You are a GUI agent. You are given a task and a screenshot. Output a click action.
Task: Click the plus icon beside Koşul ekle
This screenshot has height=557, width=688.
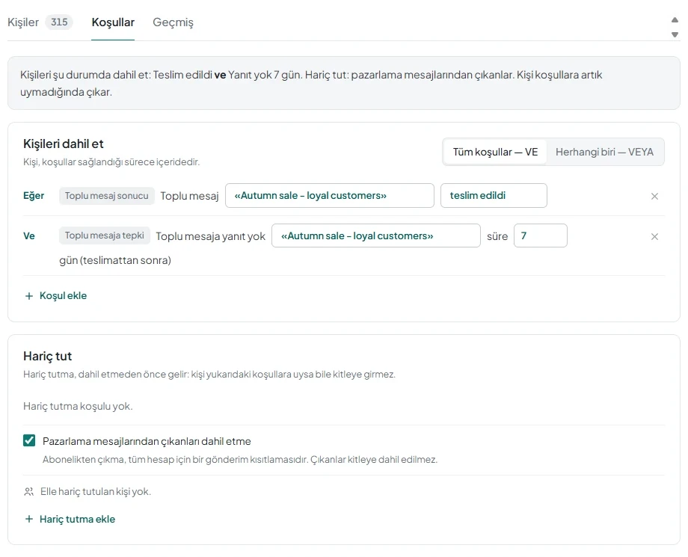coord(29,296)
